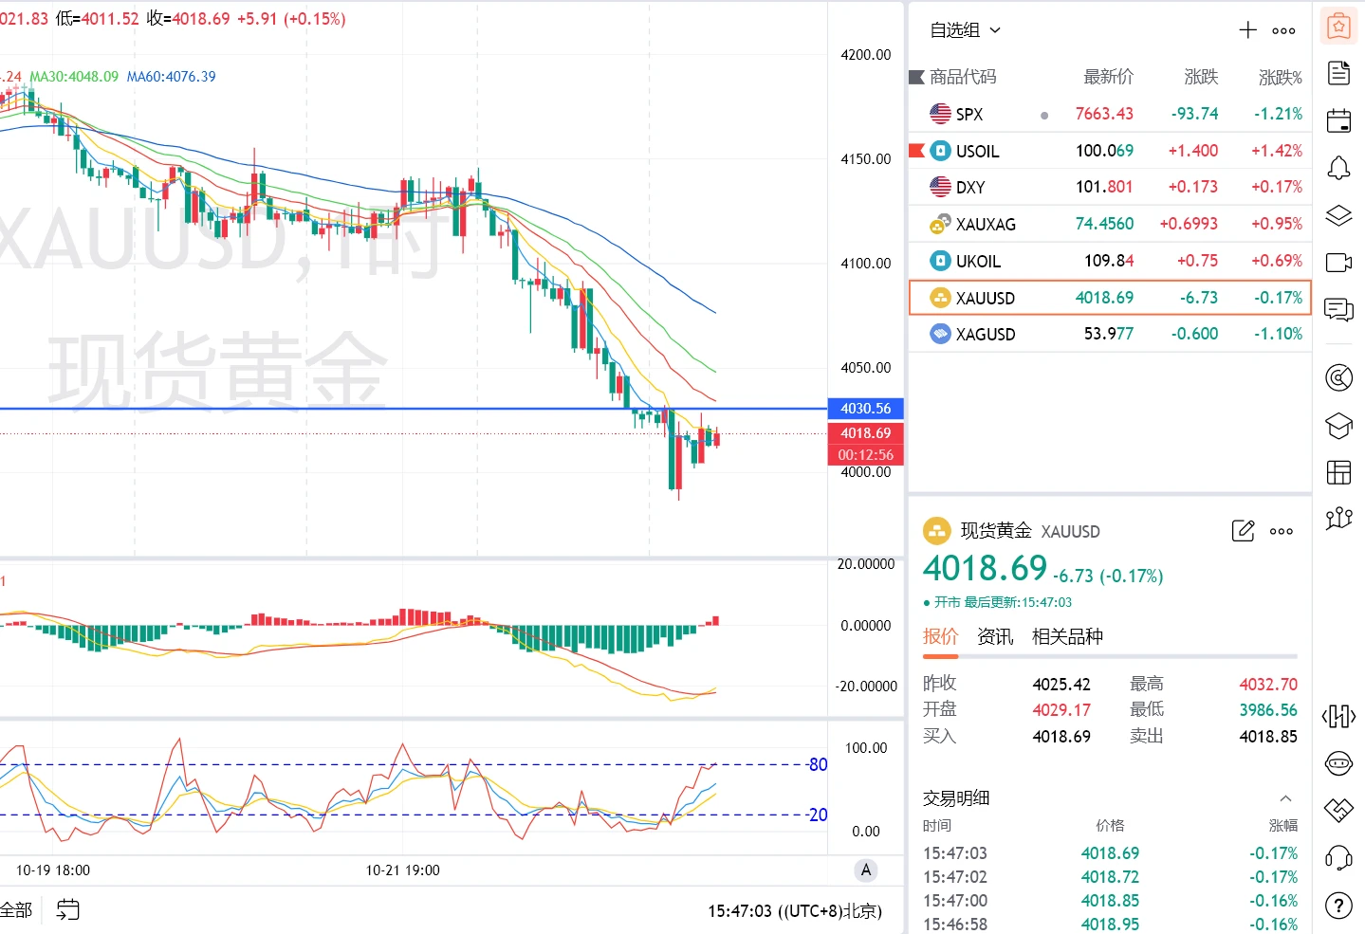The image size is (1365, 934).
Task: Select the UKOIL watchlist row
Action: pos(1110,261)
